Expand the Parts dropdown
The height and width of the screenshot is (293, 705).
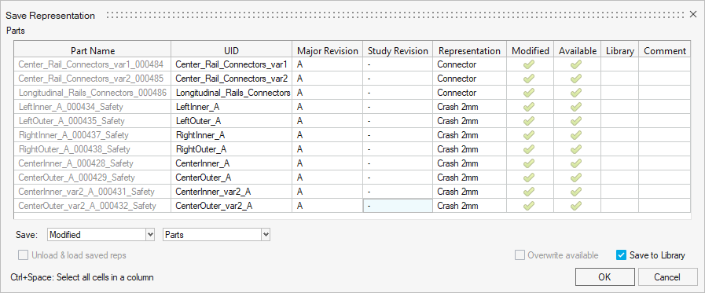216,235
